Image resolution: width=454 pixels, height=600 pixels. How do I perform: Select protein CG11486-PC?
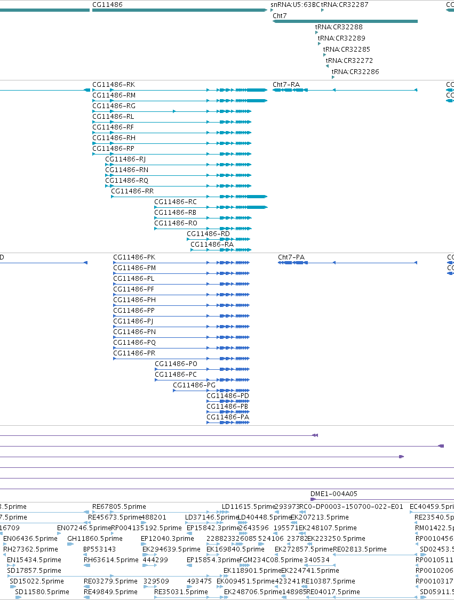176,374
